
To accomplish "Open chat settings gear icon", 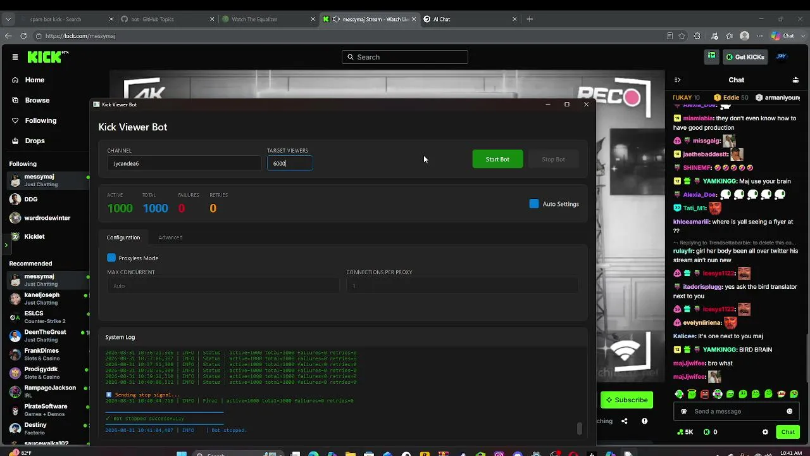I will point(765,432).
